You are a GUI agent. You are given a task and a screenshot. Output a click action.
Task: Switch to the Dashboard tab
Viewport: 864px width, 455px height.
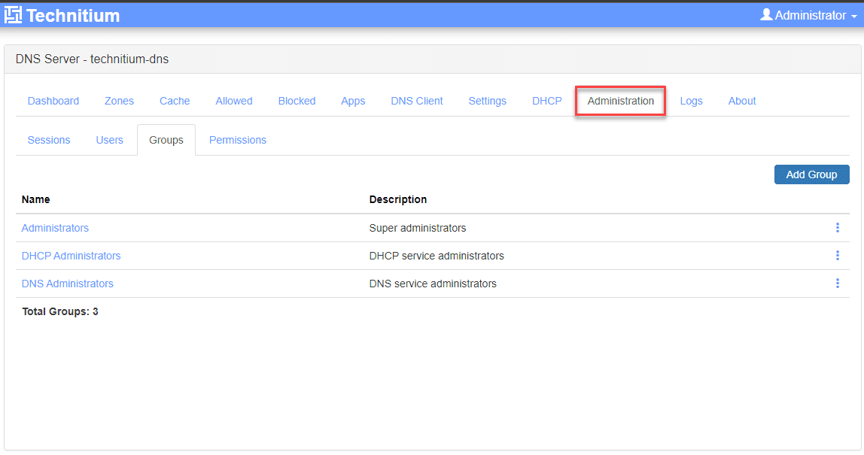tap(53, 101)
